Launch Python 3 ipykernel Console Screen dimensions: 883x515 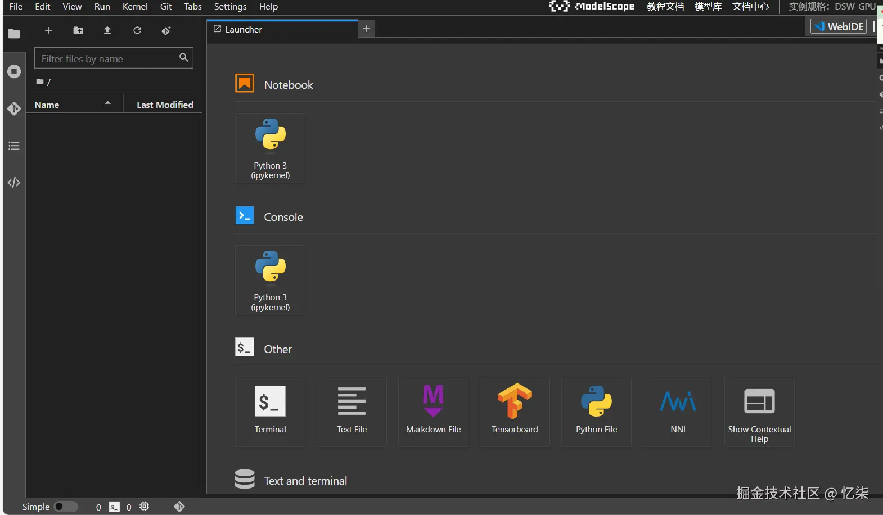[x=271, y=280]
